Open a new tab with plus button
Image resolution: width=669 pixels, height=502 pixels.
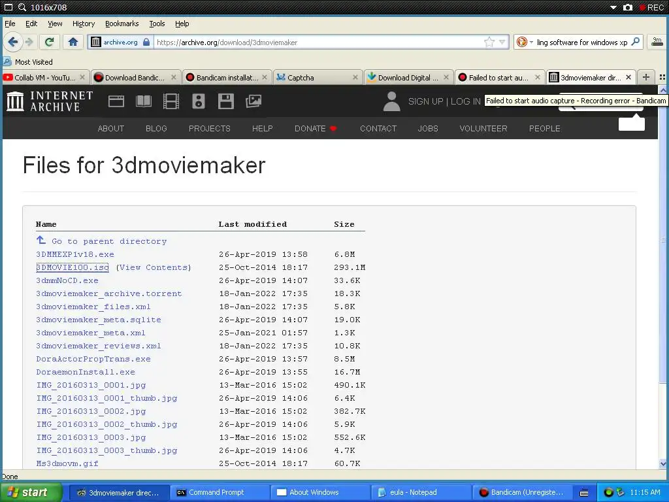coord(646,77)
